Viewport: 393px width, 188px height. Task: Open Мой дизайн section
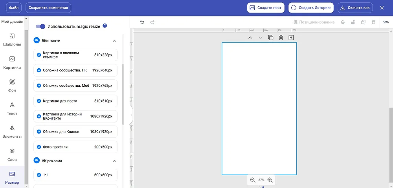[12, 22]
